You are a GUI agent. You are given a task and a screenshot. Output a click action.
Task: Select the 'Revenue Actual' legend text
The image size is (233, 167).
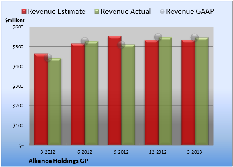pyautogui.click(x=126, y=11)
